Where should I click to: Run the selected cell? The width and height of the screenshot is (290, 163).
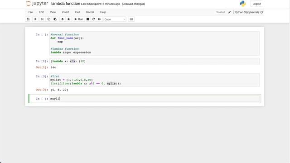click(x=78, y=19)
